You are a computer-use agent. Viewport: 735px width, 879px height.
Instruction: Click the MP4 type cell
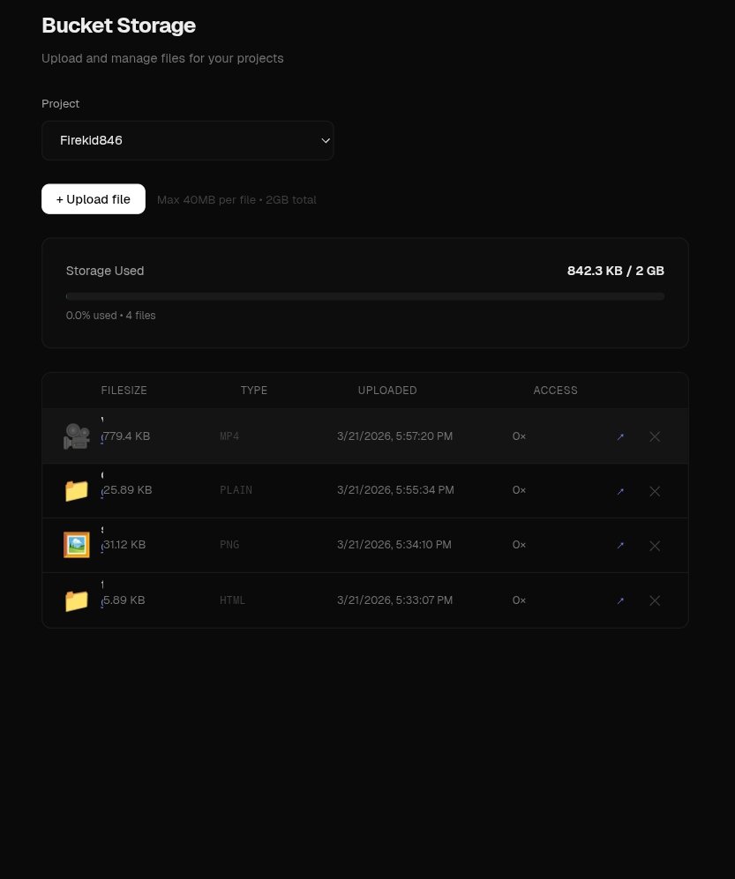point(229,436)
